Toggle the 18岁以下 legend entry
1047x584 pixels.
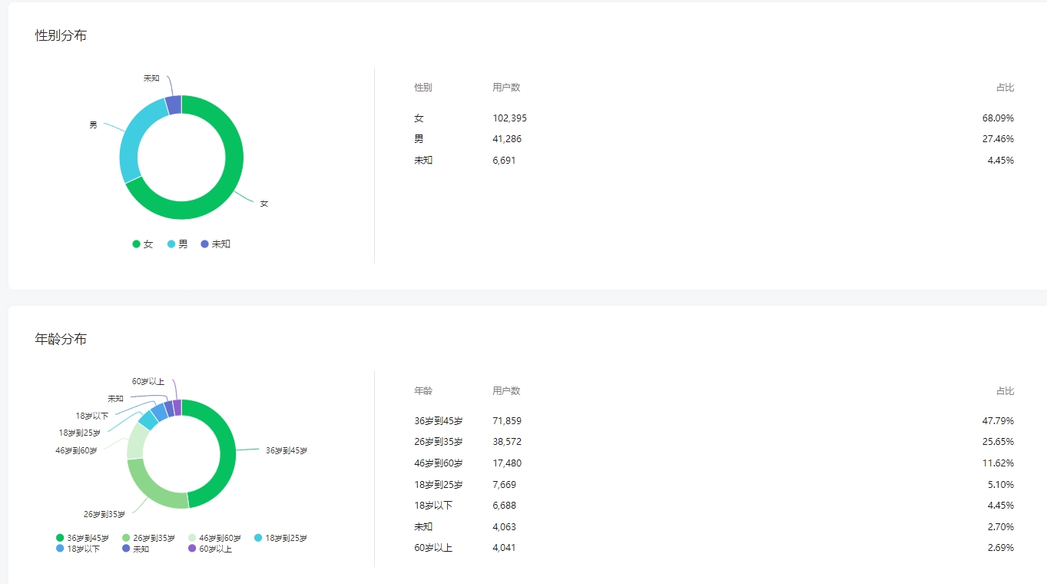(78, 549)
